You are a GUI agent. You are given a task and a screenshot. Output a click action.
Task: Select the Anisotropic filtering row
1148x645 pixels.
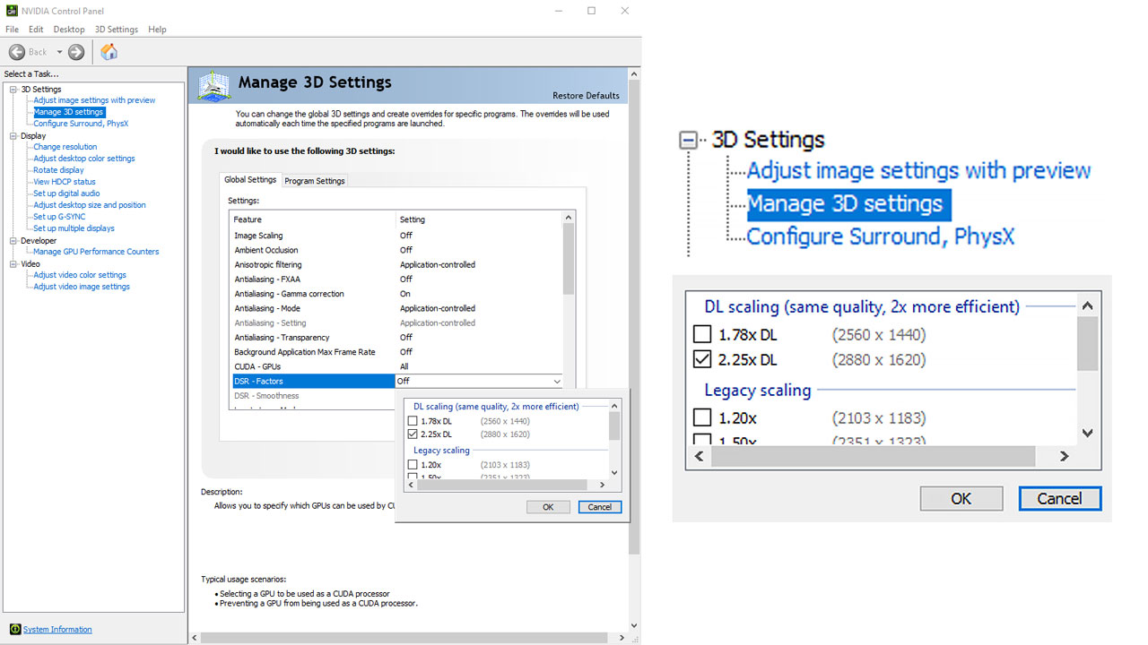click(396, 264)
